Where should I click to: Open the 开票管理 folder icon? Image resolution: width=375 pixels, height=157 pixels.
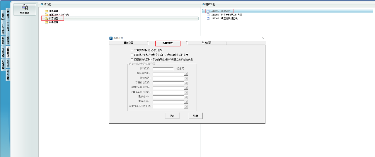coord(46,11)
